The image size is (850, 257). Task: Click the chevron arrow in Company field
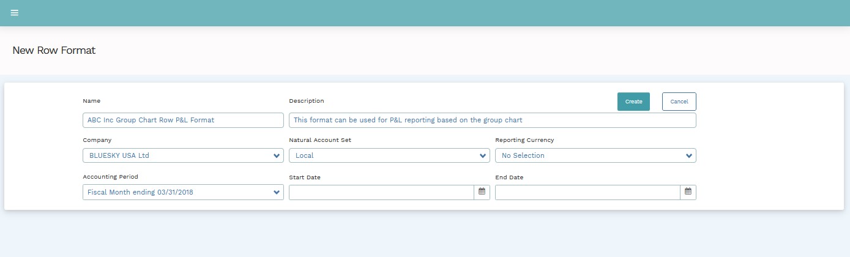276,156
